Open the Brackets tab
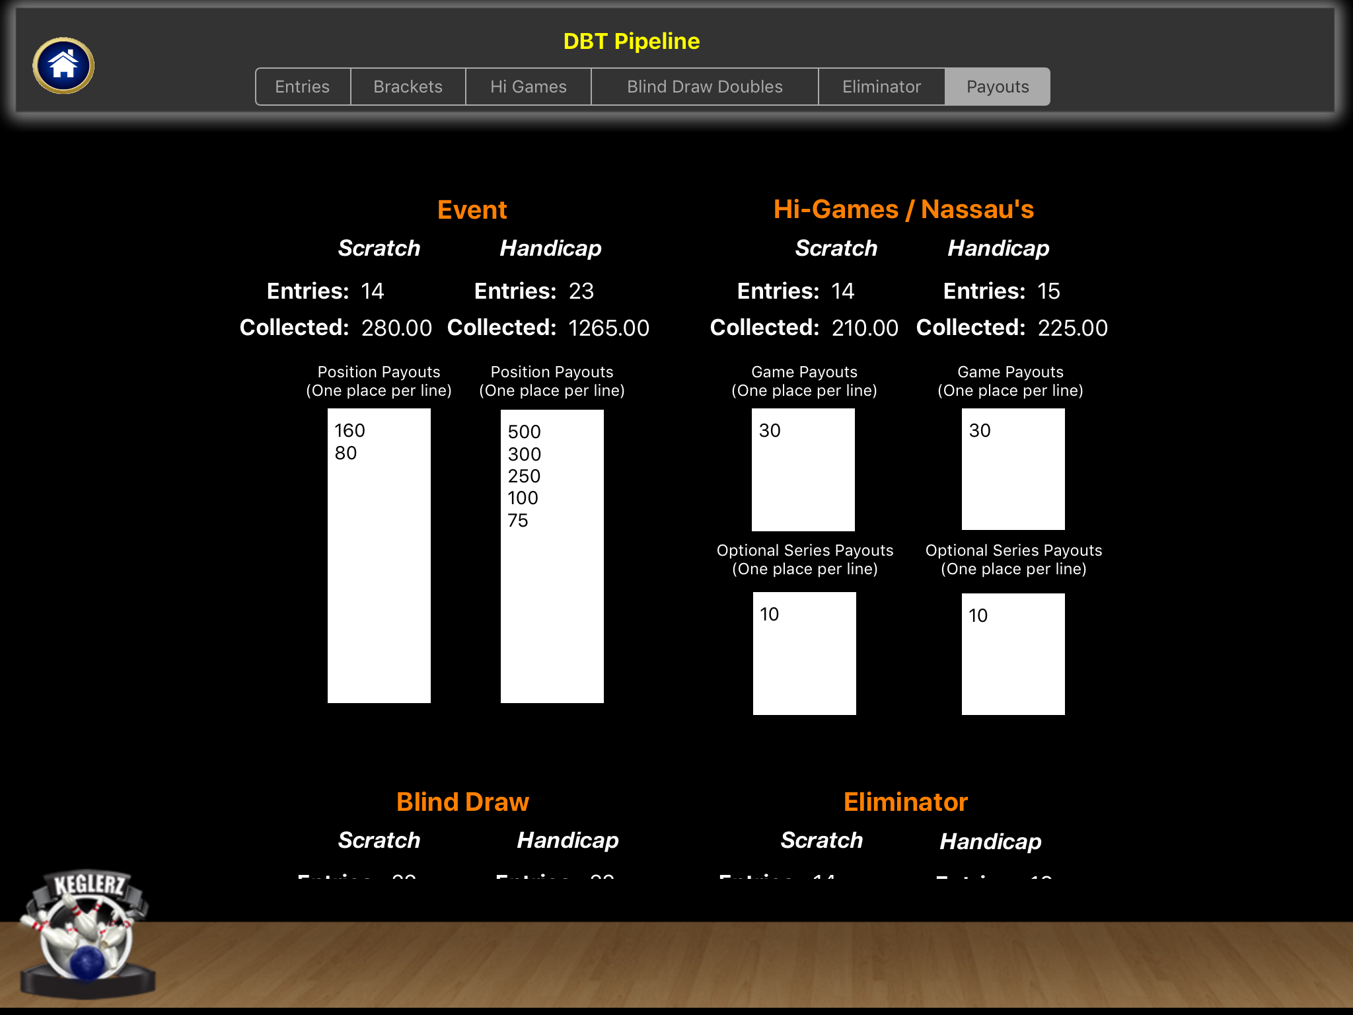Viewport: 1353px width, 1015px height. [407, 86]
